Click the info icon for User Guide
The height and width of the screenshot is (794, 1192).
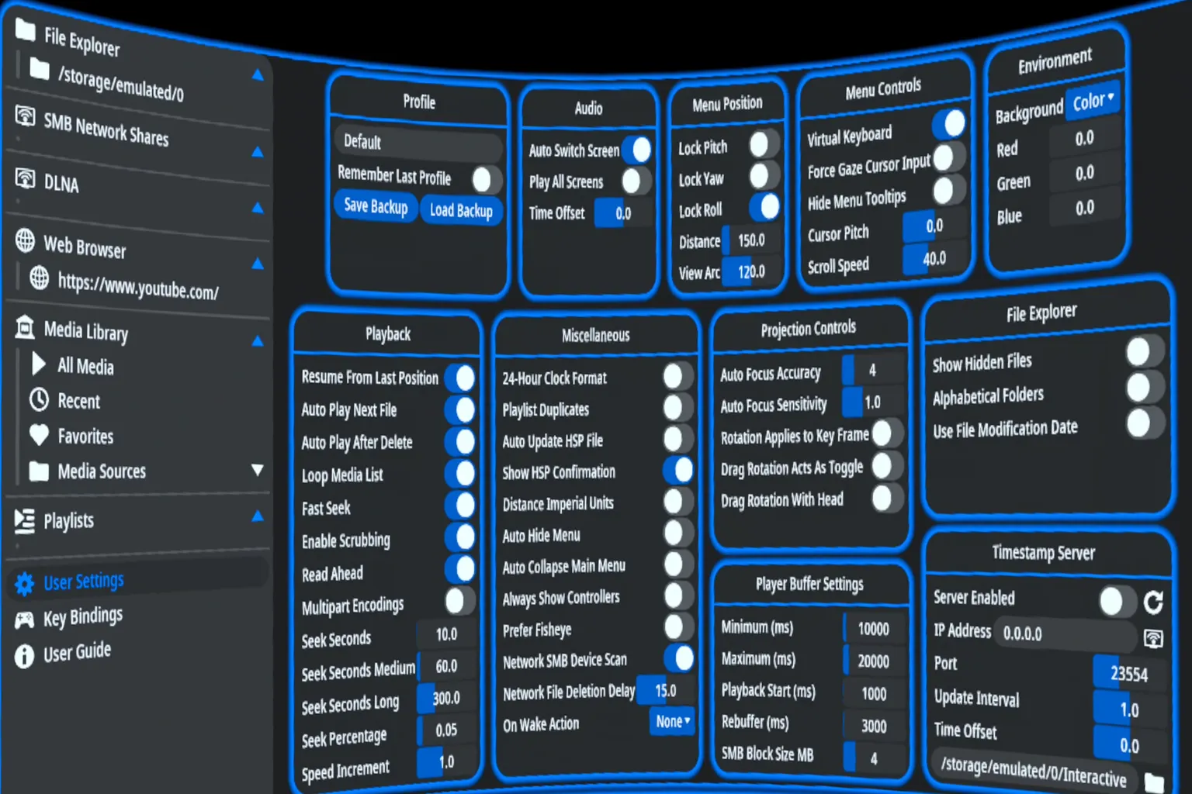(x=25, y=656)
